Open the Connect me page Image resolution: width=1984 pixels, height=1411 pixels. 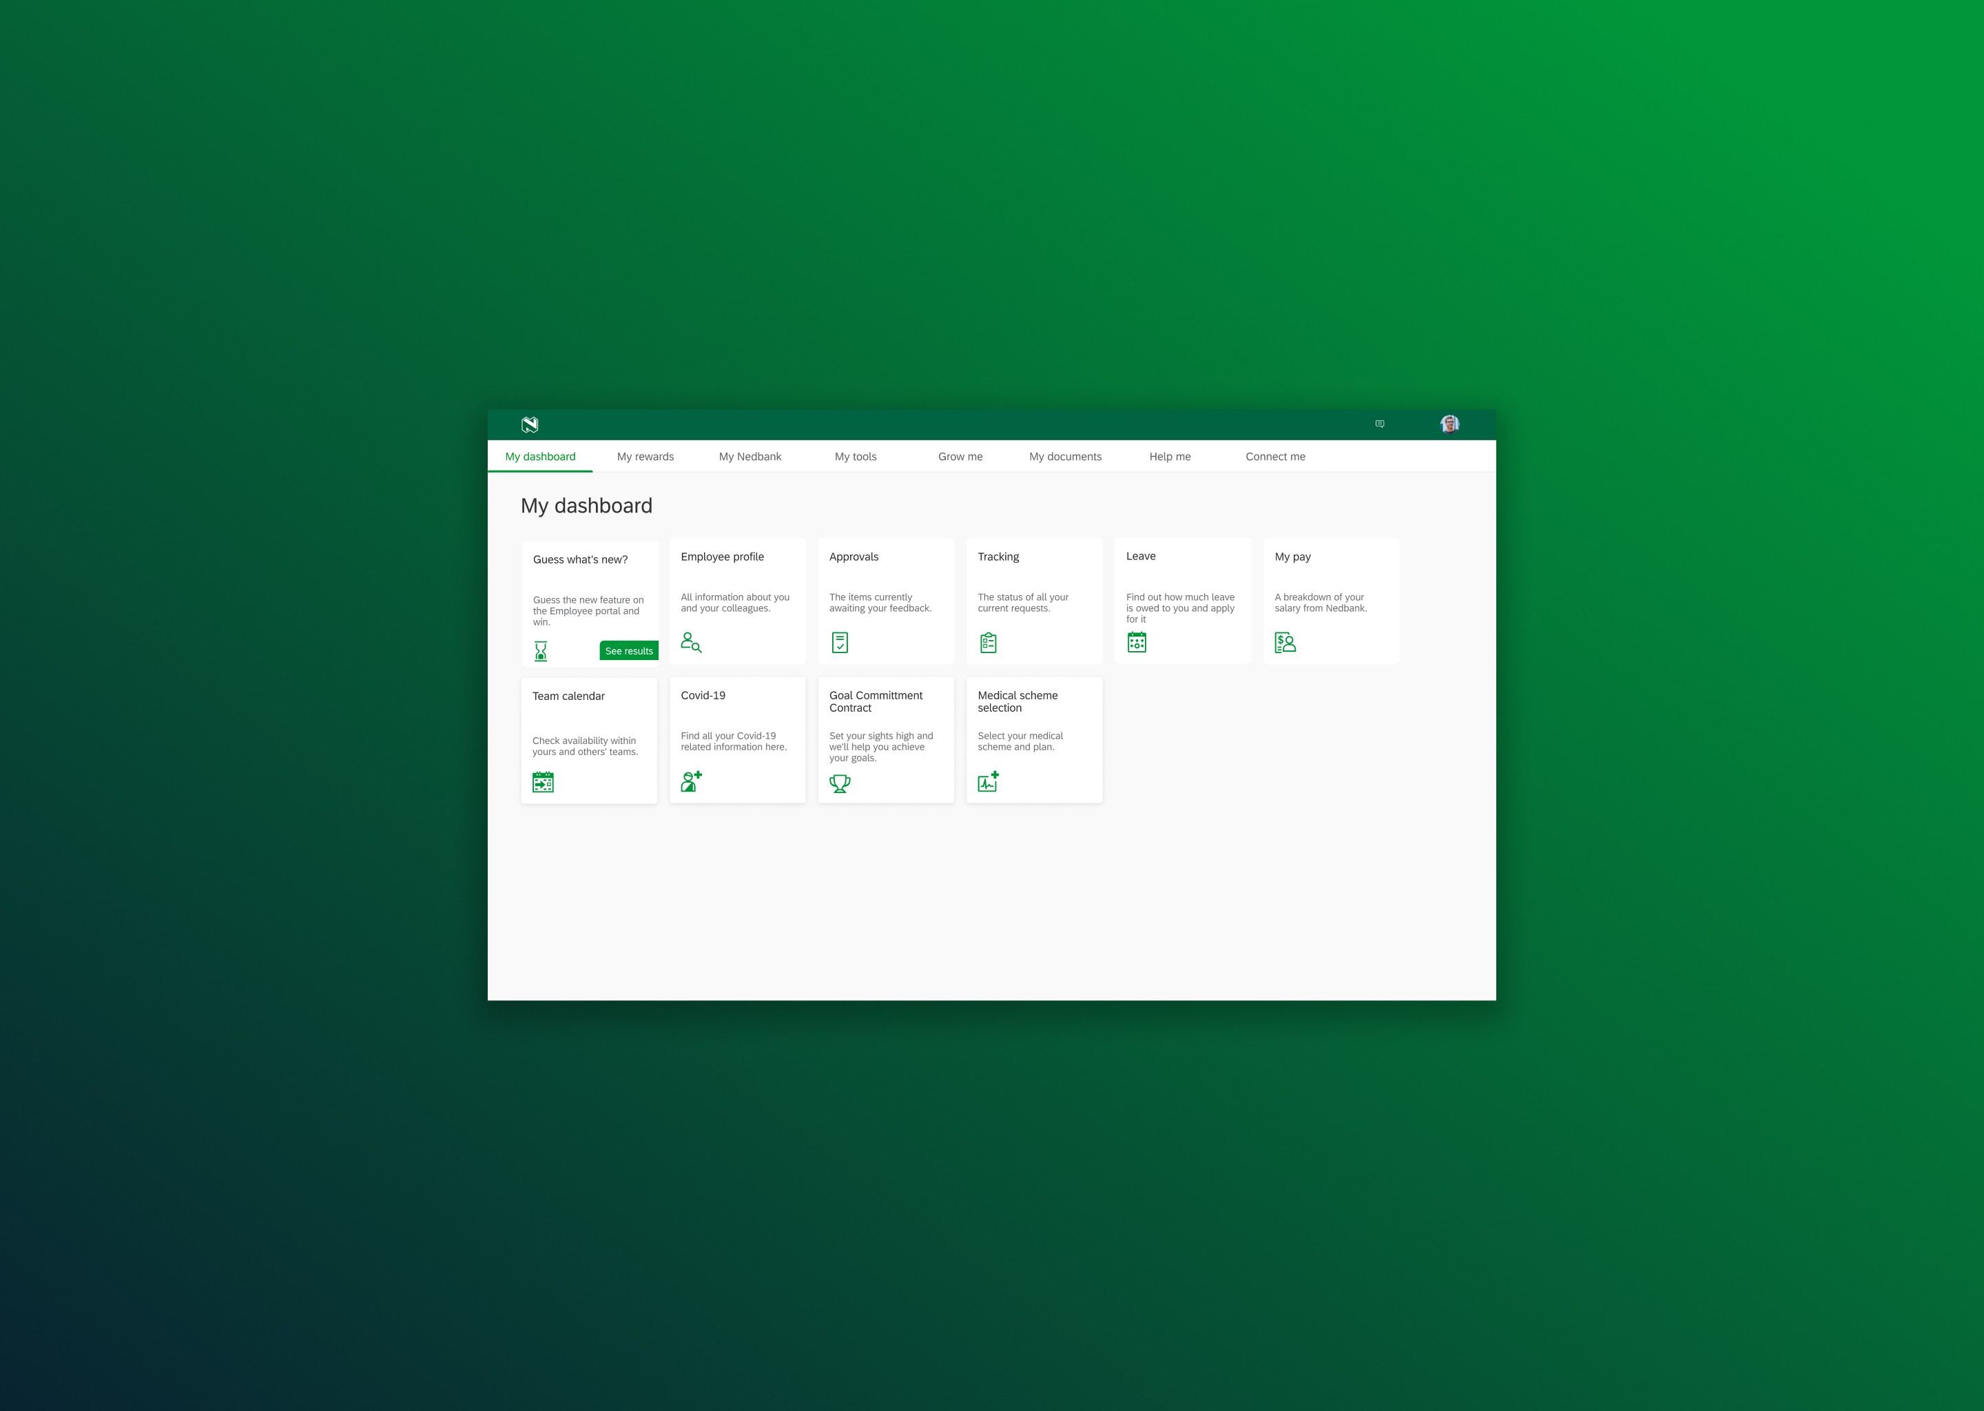[1275, 456]
